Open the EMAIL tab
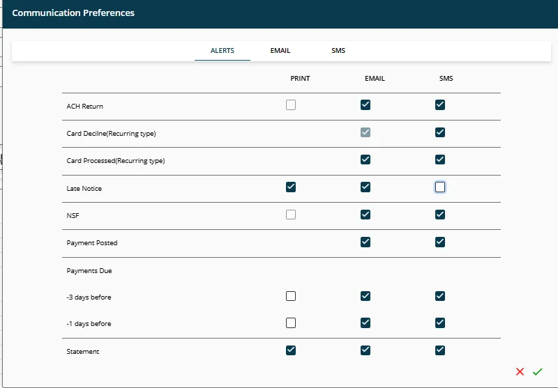Screen dimensions: 558x388 pyautogui.click(x=280, y=50)
